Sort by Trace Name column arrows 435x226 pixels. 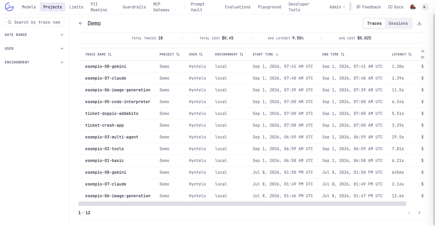(x=110, y=54)
